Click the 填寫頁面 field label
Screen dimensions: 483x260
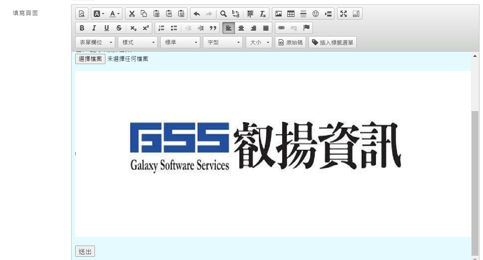point(25,13)
